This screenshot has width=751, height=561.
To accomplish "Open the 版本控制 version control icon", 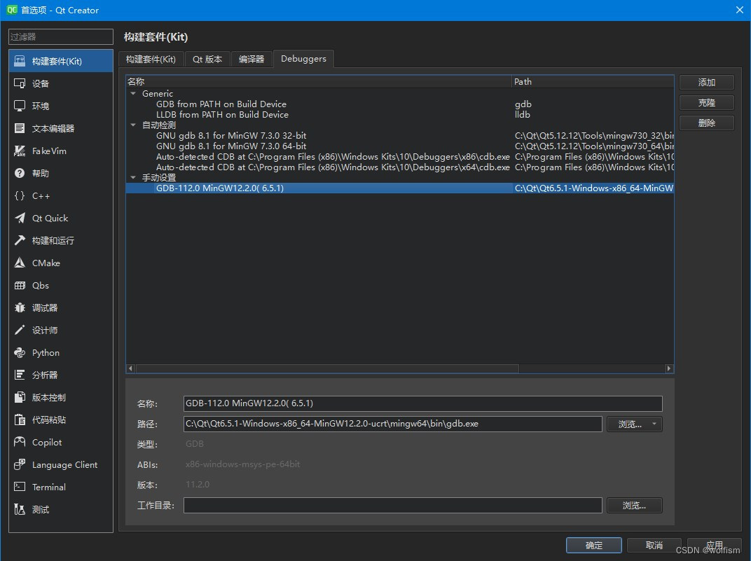I will point(20,397).
